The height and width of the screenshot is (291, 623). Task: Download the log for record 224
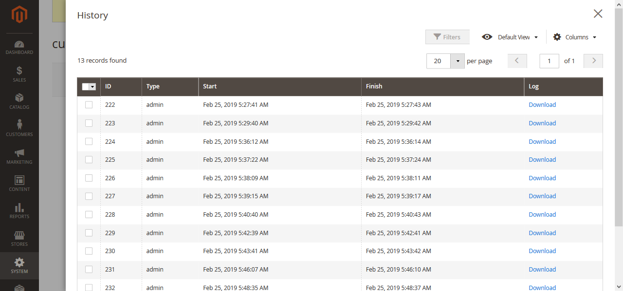[542, 142]
